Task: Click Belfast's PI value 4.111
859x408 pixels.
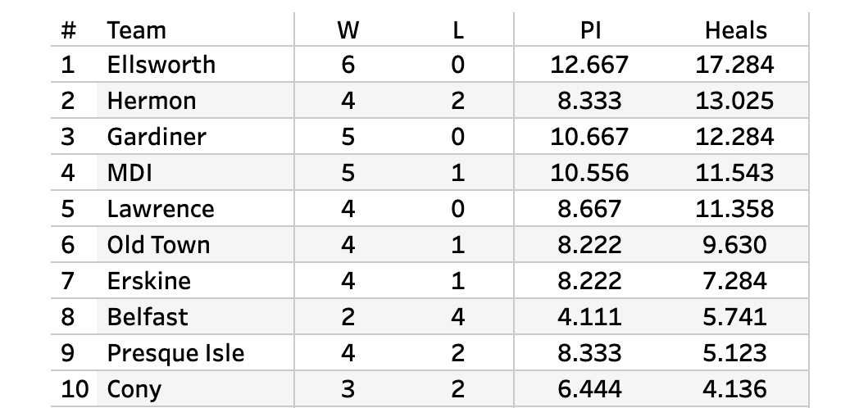Action: (589, 317)
